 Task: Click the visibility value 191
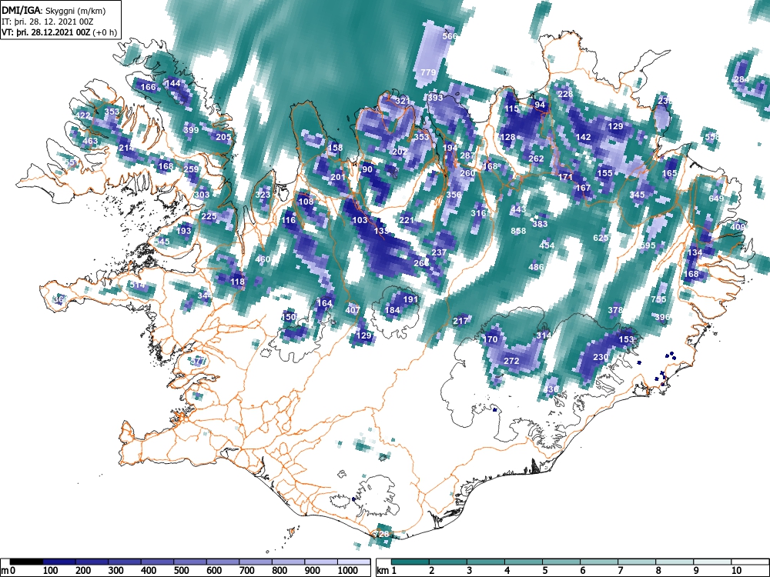(410, 299)
